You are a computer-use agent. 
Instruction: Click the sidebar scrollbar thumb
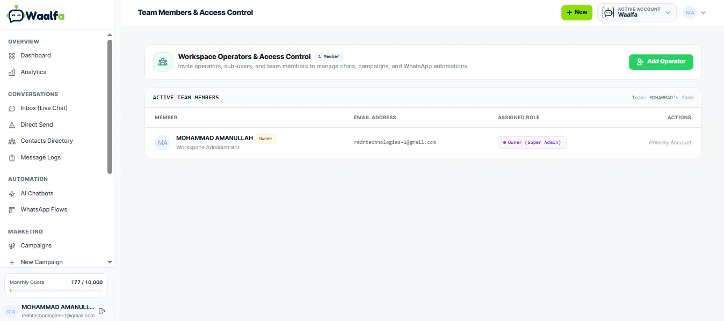point(110,107)
